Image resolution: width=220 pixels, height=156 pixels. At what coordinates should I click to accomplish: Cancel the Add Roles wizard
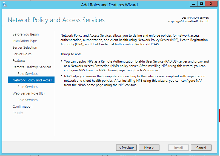pyautogui.click(x=201, y=148)
